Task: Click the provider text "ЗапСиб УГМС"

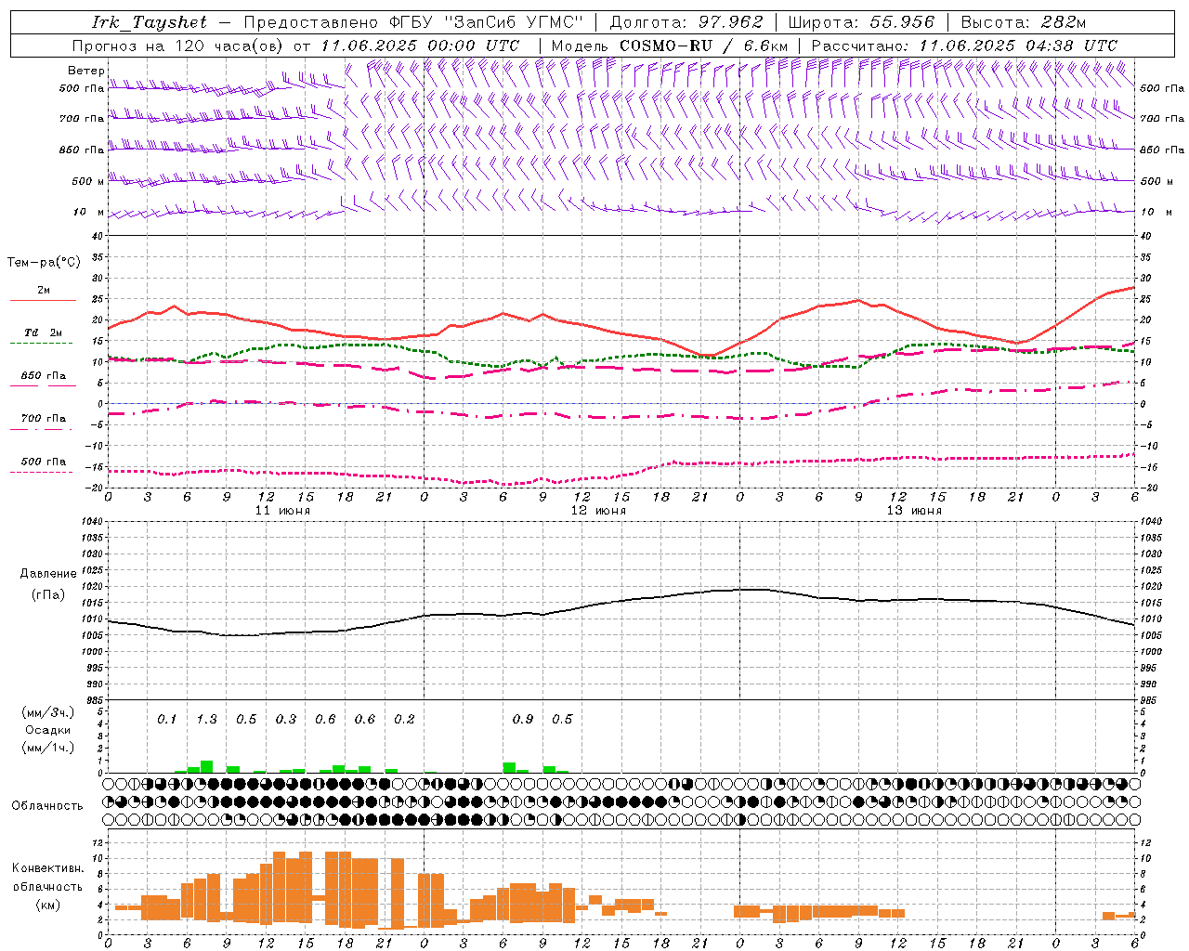Action: click(x=516, y=22)
